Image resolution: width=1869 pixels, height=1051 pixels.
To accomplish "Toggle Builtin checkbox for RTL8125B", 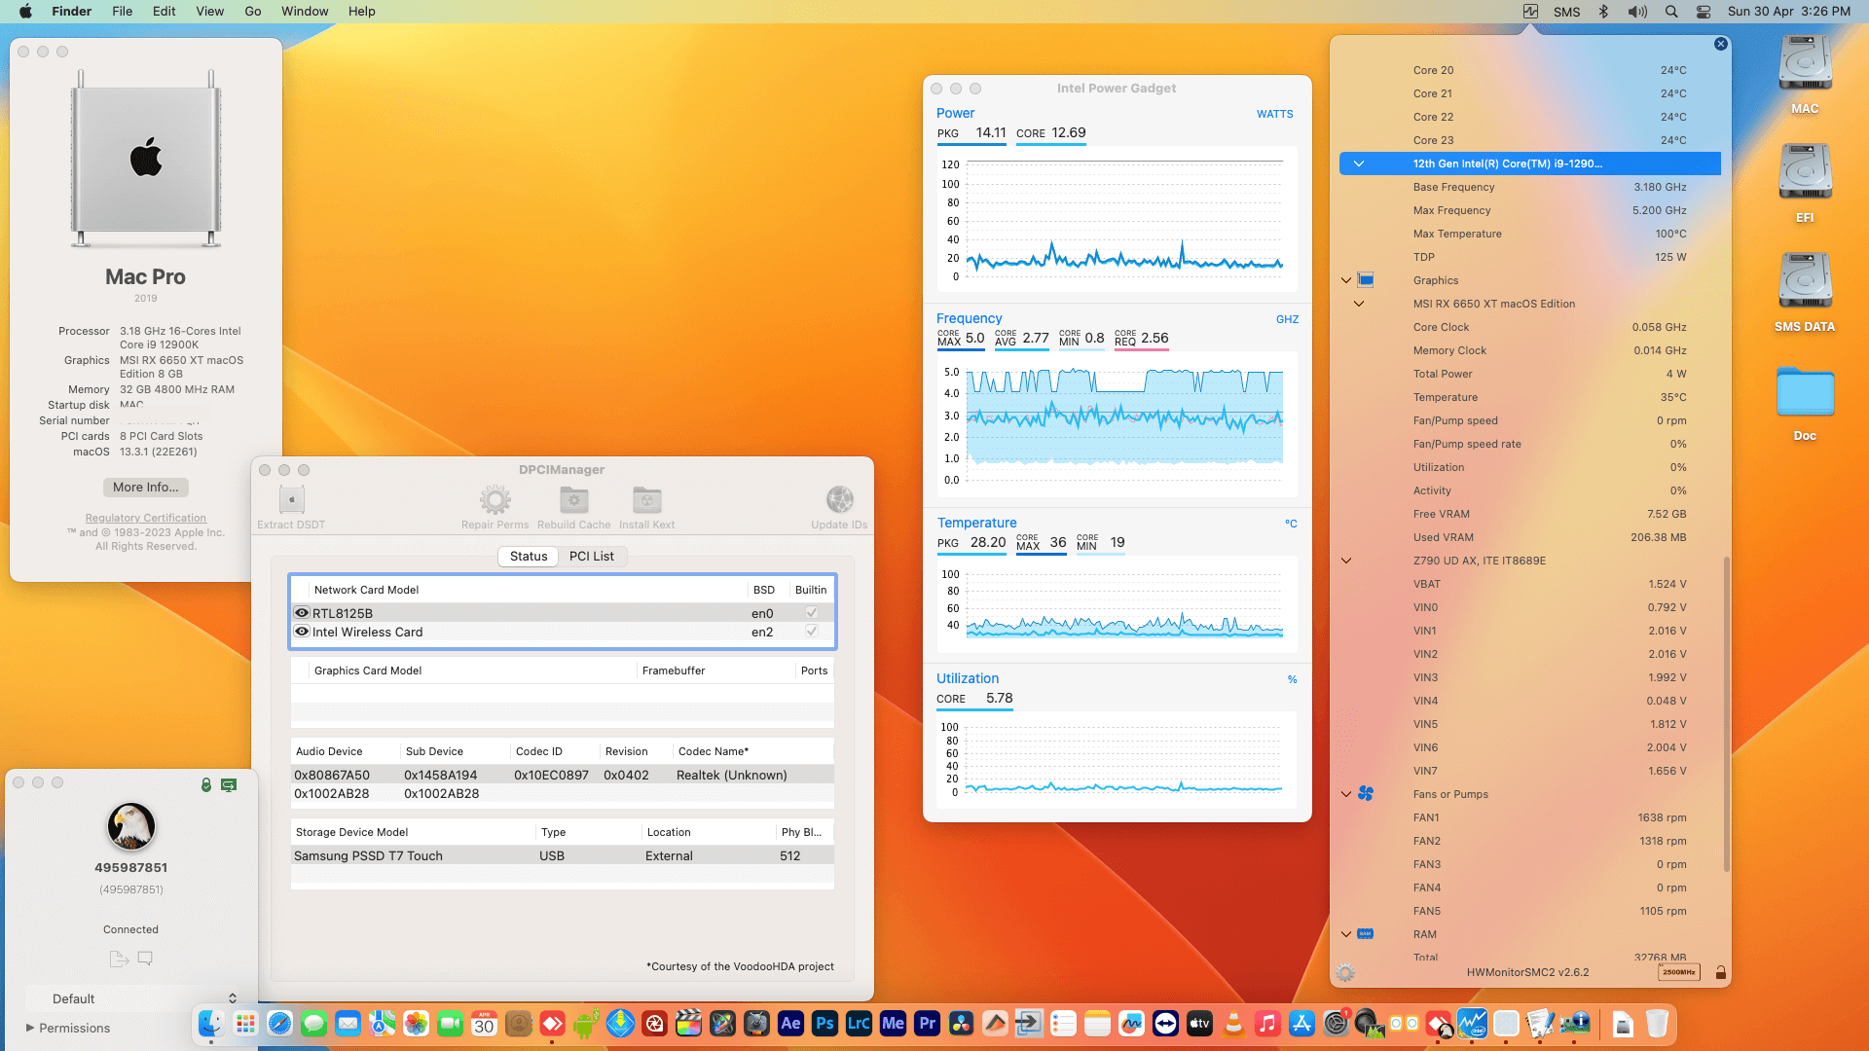I will (811, 613).
